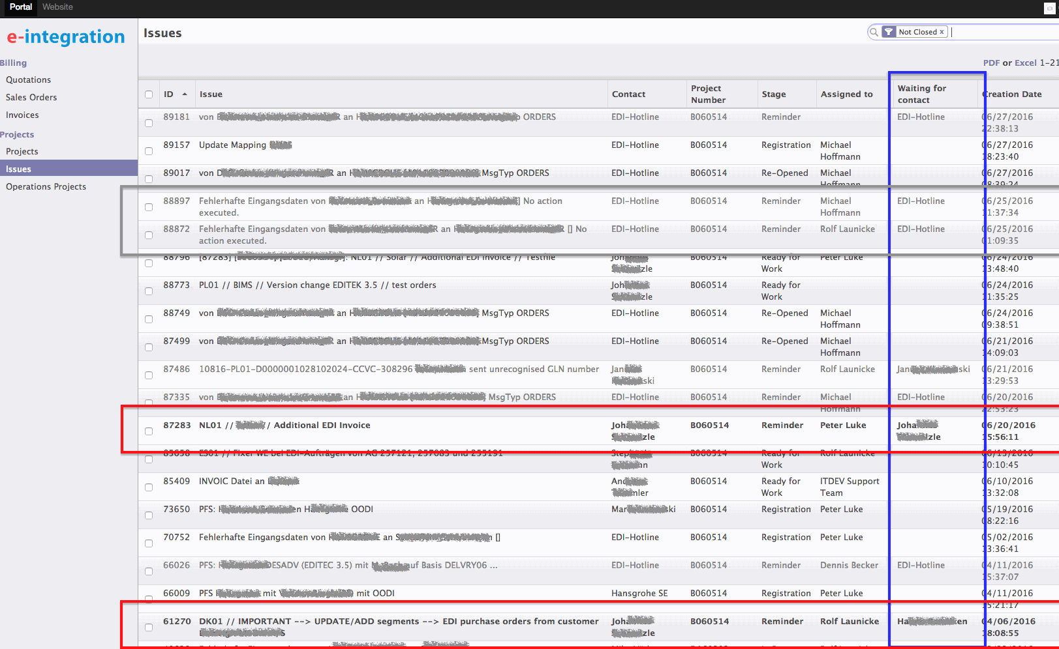Sort by Waiting for contact column
This screenshot has width=1059, height=649.
921,94
